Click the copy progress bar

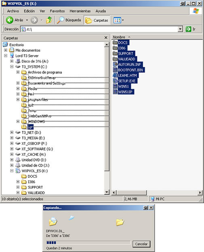tap(88, 243)
